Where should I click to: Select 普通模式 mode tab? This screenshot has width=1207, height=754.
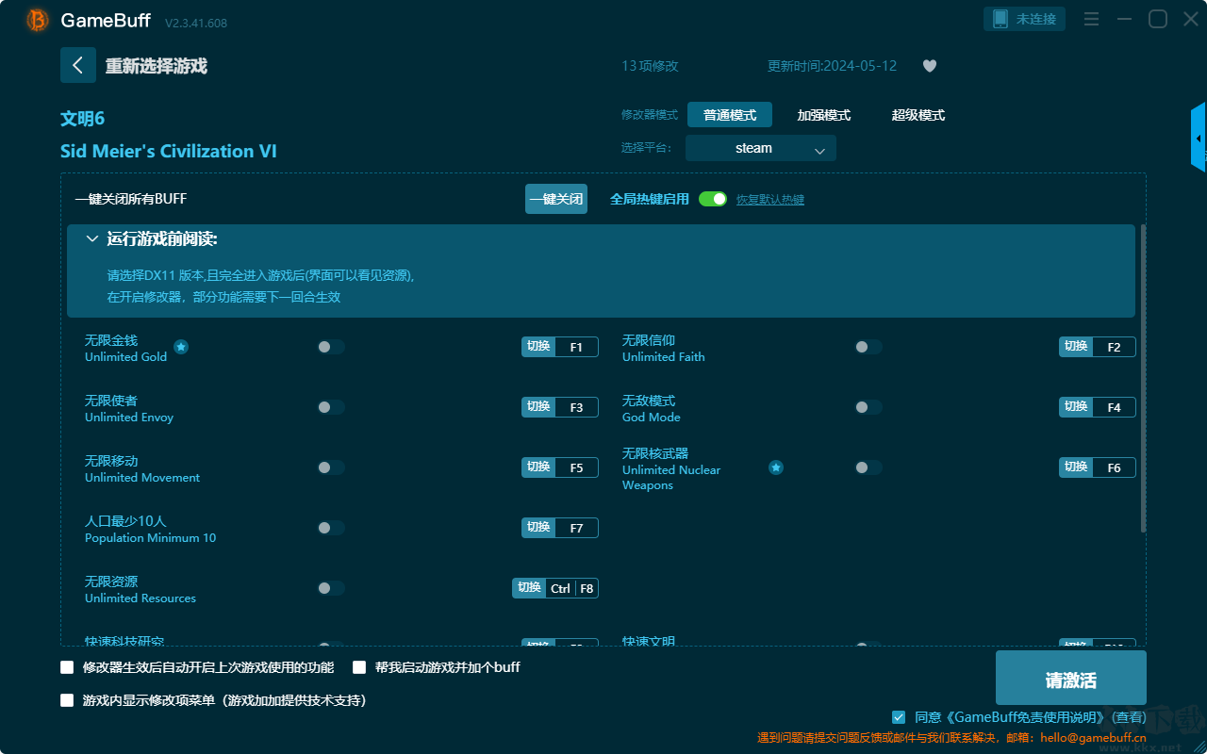730,115
